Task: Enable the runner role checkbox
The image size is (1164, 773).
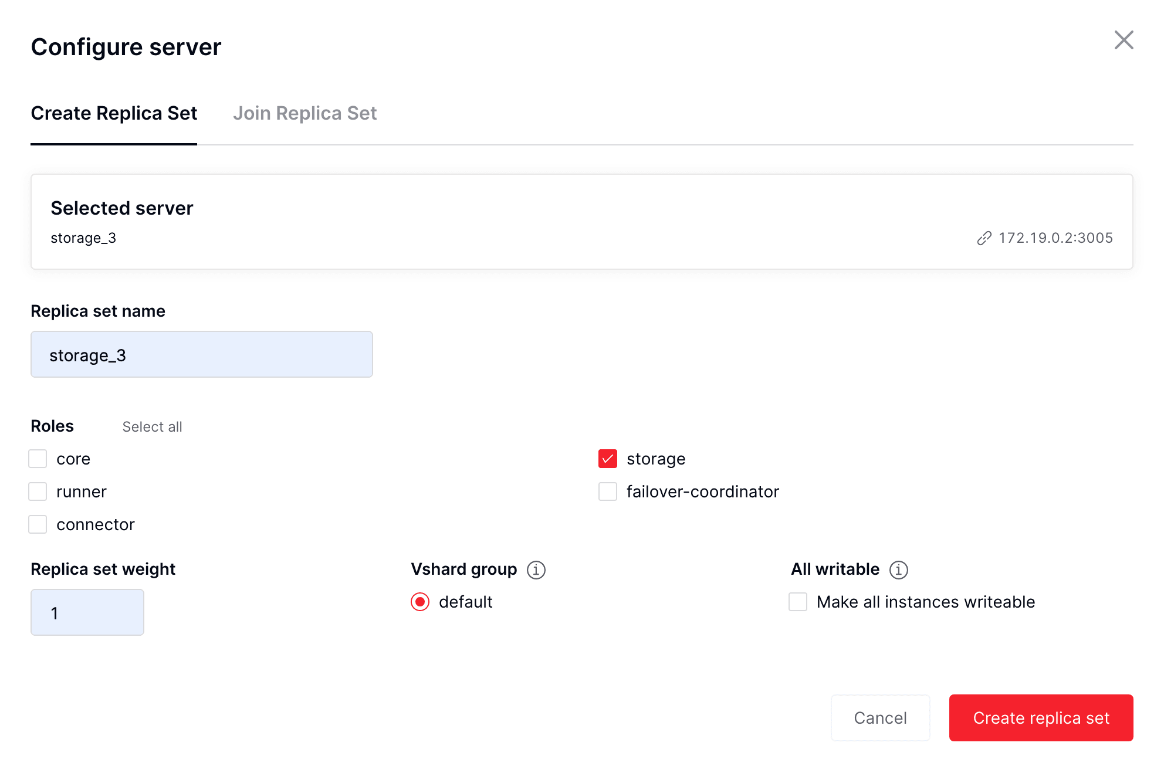Action: [38, 491]
